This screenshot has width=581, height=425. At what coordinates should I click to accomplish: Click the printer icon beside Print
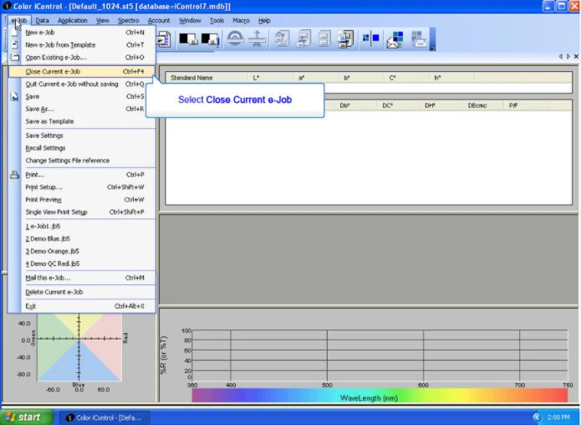15,175
